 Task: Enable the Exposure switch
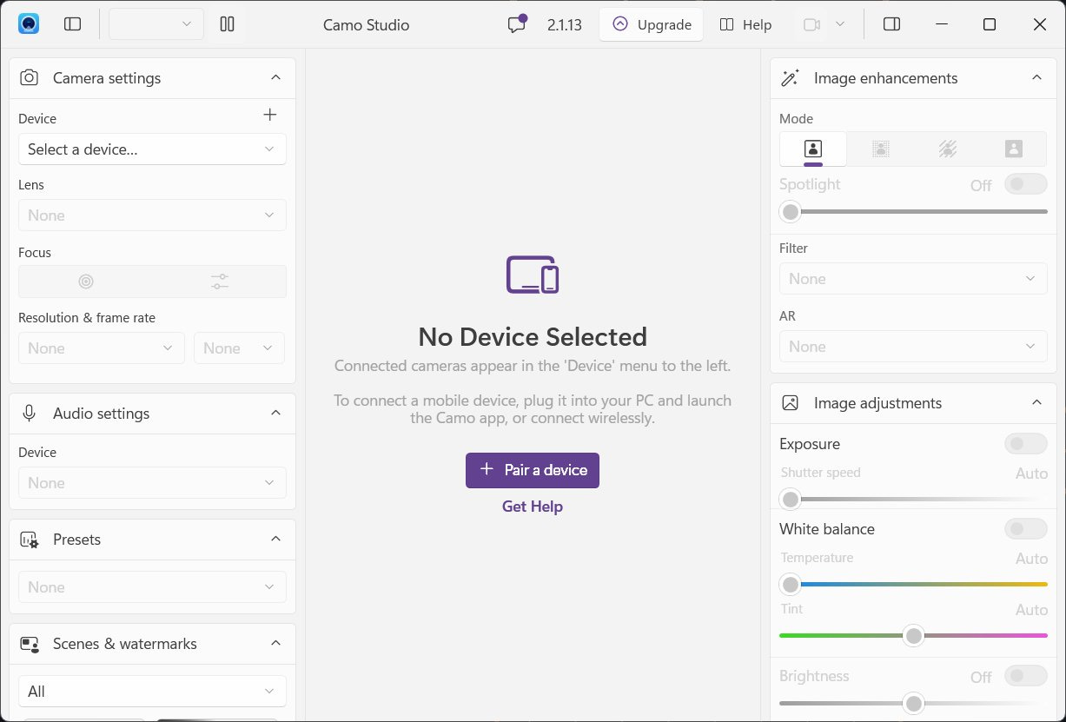click(x=1026, y=444)
